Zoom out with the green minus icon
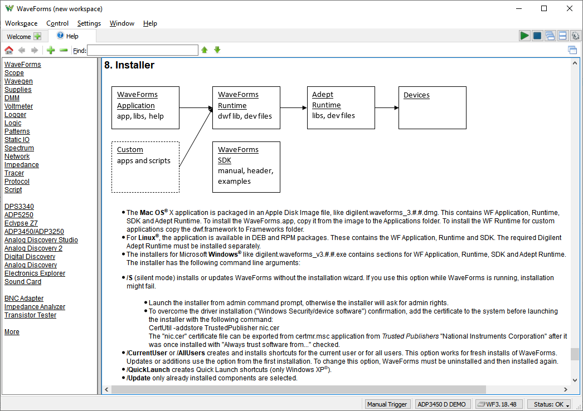 point(64,50)
